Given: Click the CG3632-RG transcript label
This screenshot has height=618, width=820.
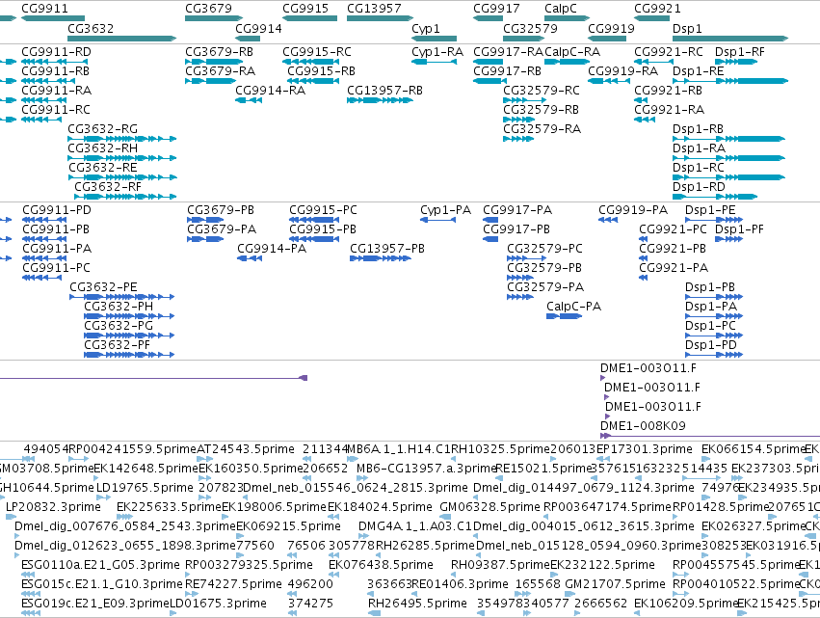Looking at the screenshot, I should (x=102, y=129).
